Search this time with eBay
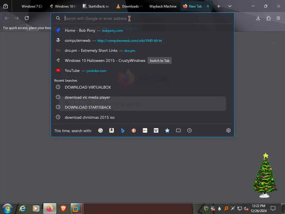Screen dimensions: 285x214 (x=145, y=130)
